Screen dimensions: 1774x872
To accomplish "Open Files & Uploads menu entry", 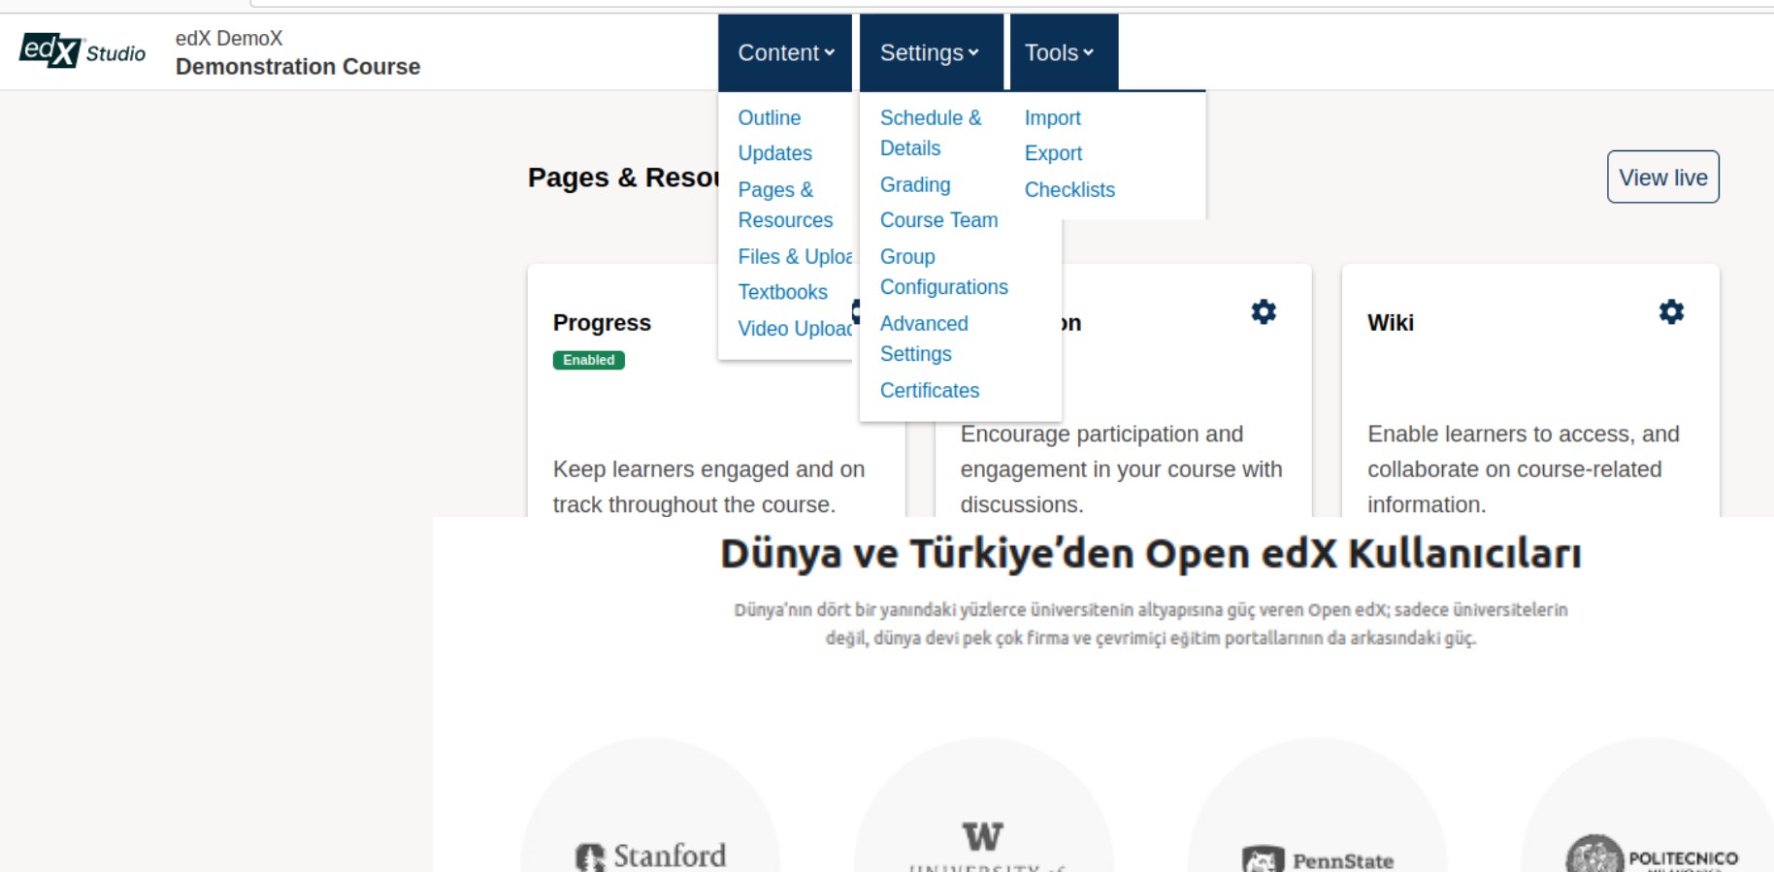I will 795,256.
